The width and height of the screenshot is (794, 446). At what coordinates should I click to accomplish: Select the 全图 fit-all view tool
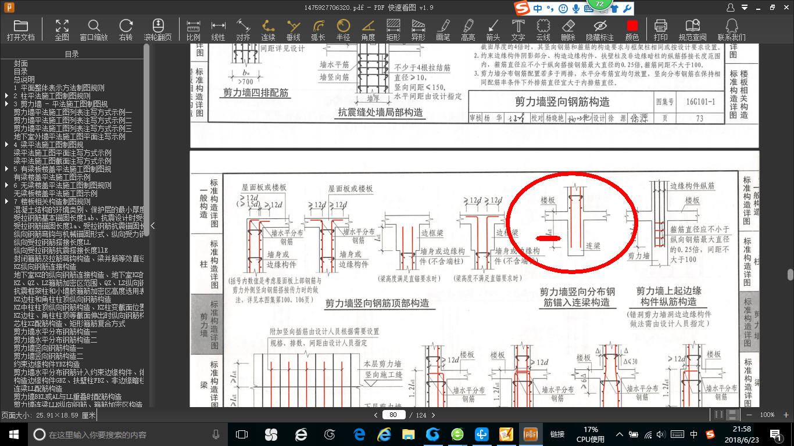pos(62,30)
